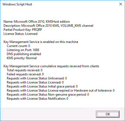Click the OK button

tap(108, 114)
